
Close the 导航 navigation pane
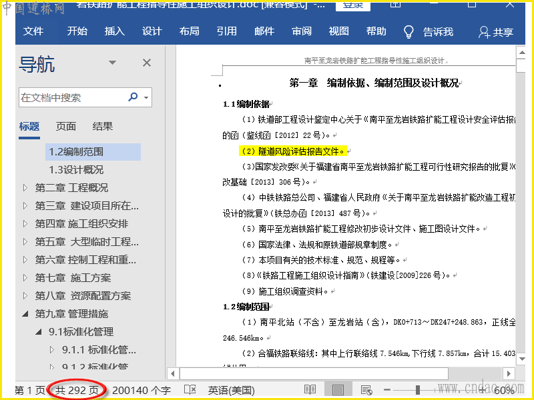pos(147,63)
